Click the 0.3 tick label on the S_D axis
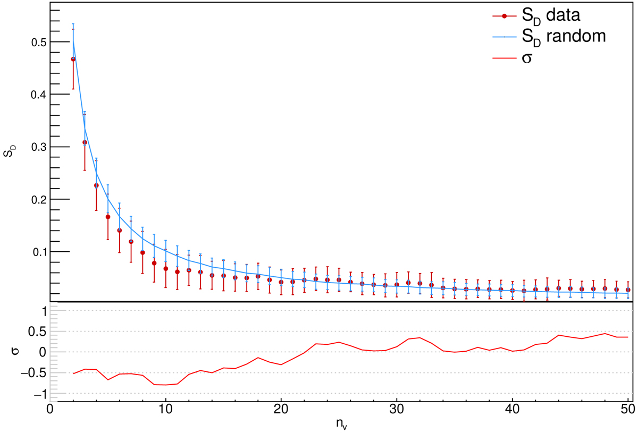Viewport: 638px width, 433px height. point(37,147)
